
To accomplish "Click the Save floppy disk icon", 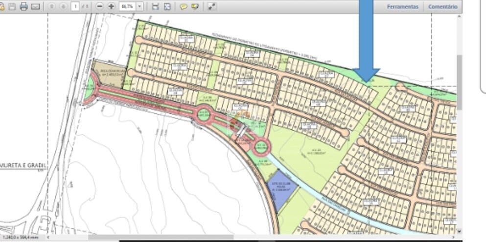I will pos(12,6).
